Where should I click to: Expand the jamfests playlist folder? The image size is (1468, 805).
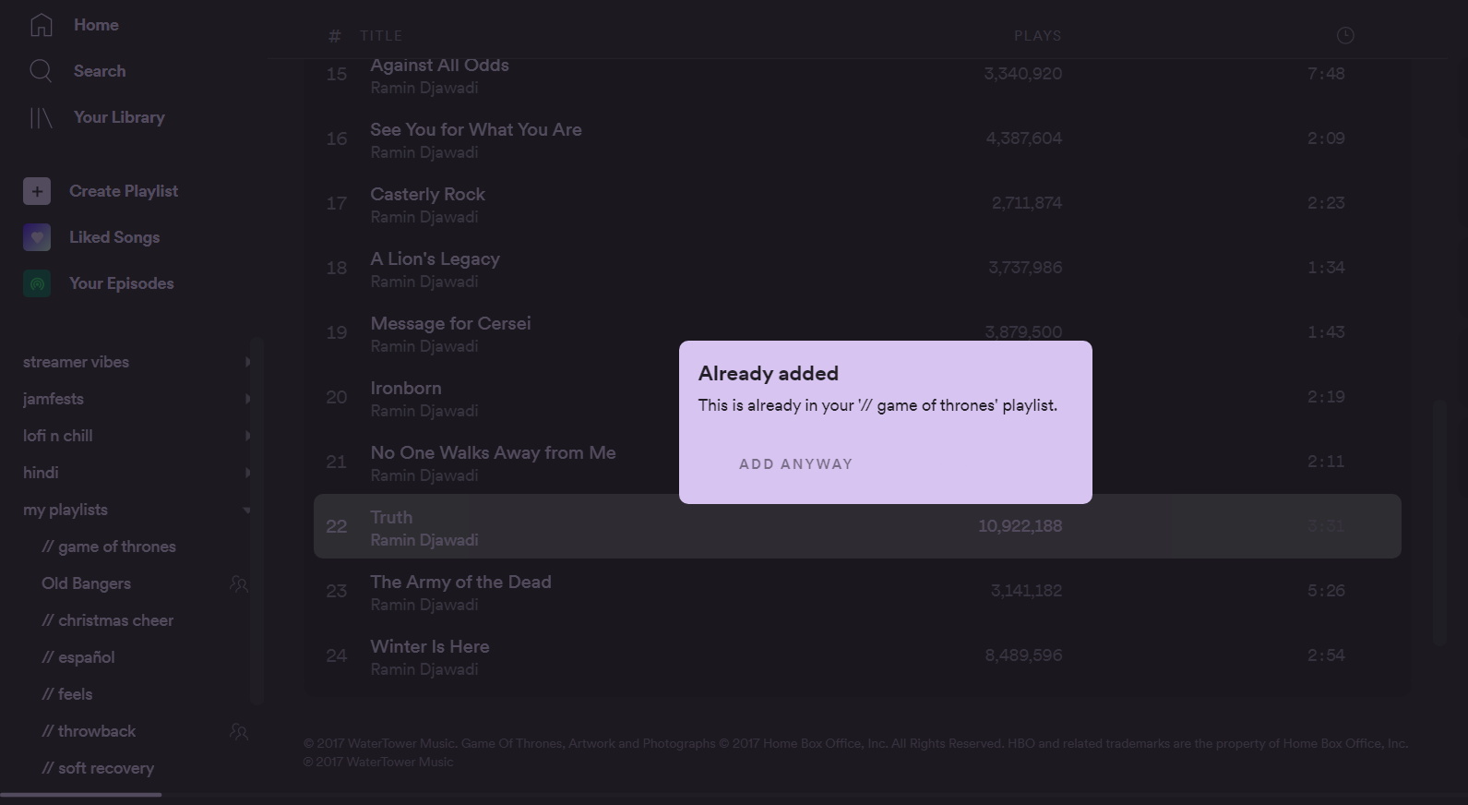246,399
